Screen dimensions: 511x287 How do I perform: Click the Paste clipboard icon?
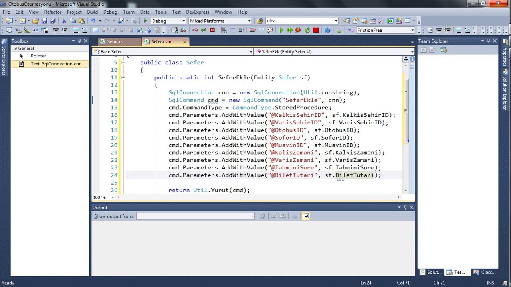81,21
